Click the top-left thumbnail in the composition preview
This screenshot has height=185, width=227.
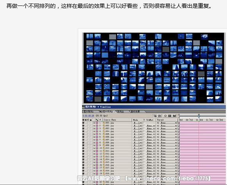tap(89, 36)
